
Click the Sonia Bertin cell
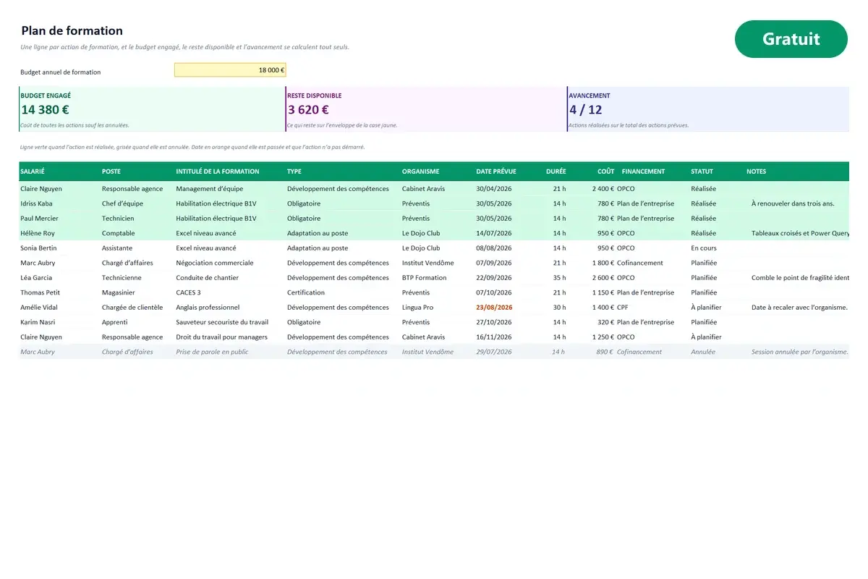[x=38, y=248]
